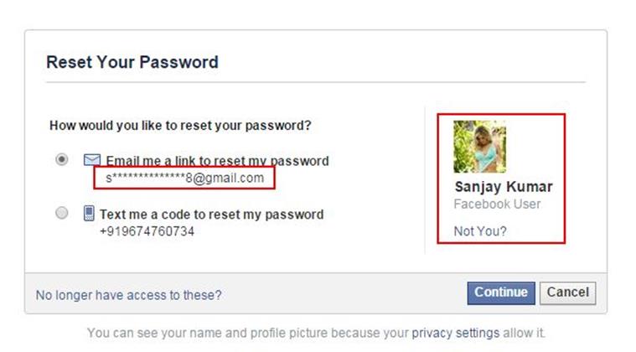The height and width of the screenshot is (352, 636).
Task: Click the mobile phone icon
Action: point(89,214)
